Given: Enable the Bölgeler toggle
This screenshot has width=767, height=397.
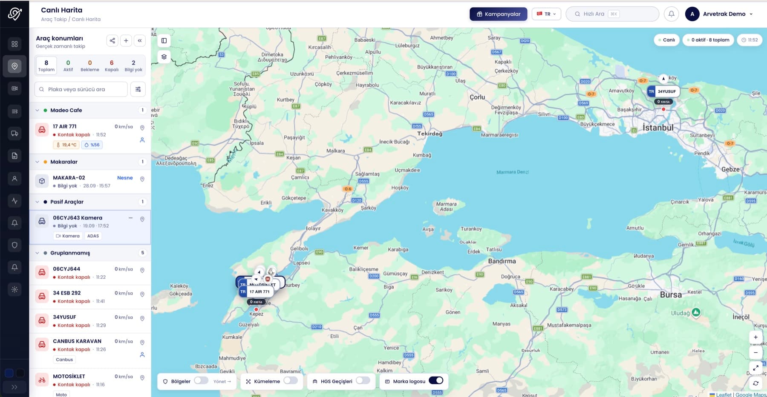Looking at the screenshot, I should 201,381.
